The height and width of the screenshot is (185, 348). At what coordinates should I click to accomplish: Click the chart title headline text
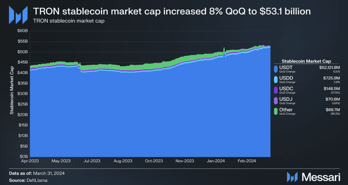pos(172,12)
